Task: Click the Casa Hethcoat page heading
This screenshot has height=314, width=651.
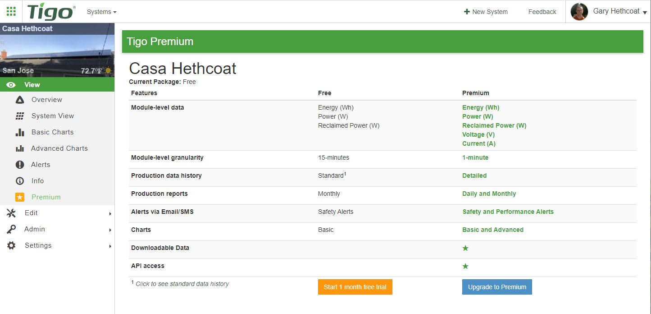Action: click(x=182, y=69)
